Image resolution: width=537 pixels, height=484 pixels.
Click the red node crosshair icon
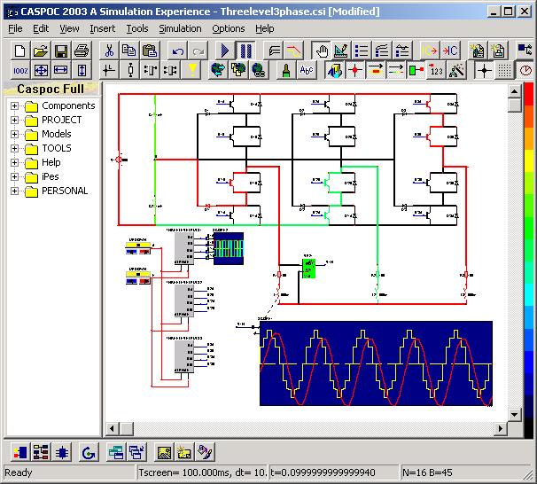pyautogui.click(x=354, y=71)
